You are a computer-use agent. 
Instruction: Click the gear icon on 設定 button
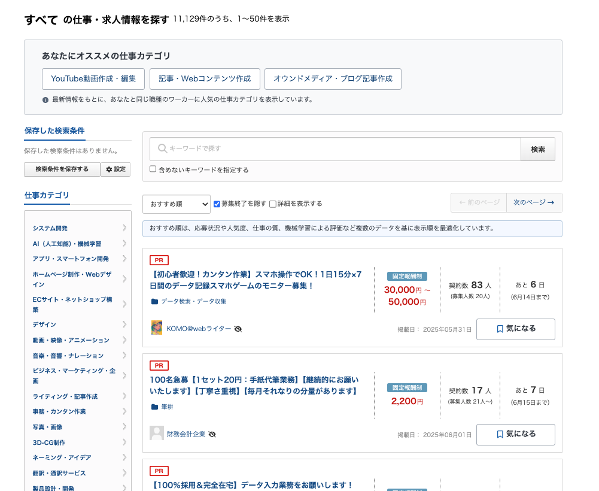(x=110, y=169)
